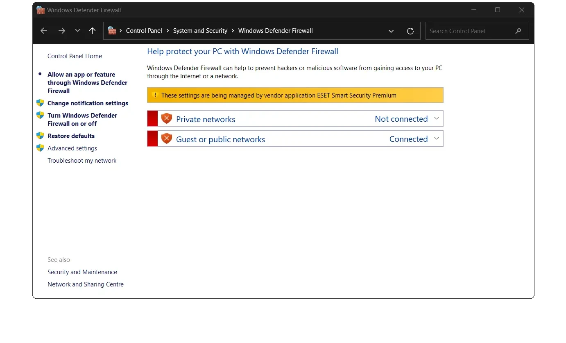
Task: Click the search magnifier icon
Action: point(518,31)
